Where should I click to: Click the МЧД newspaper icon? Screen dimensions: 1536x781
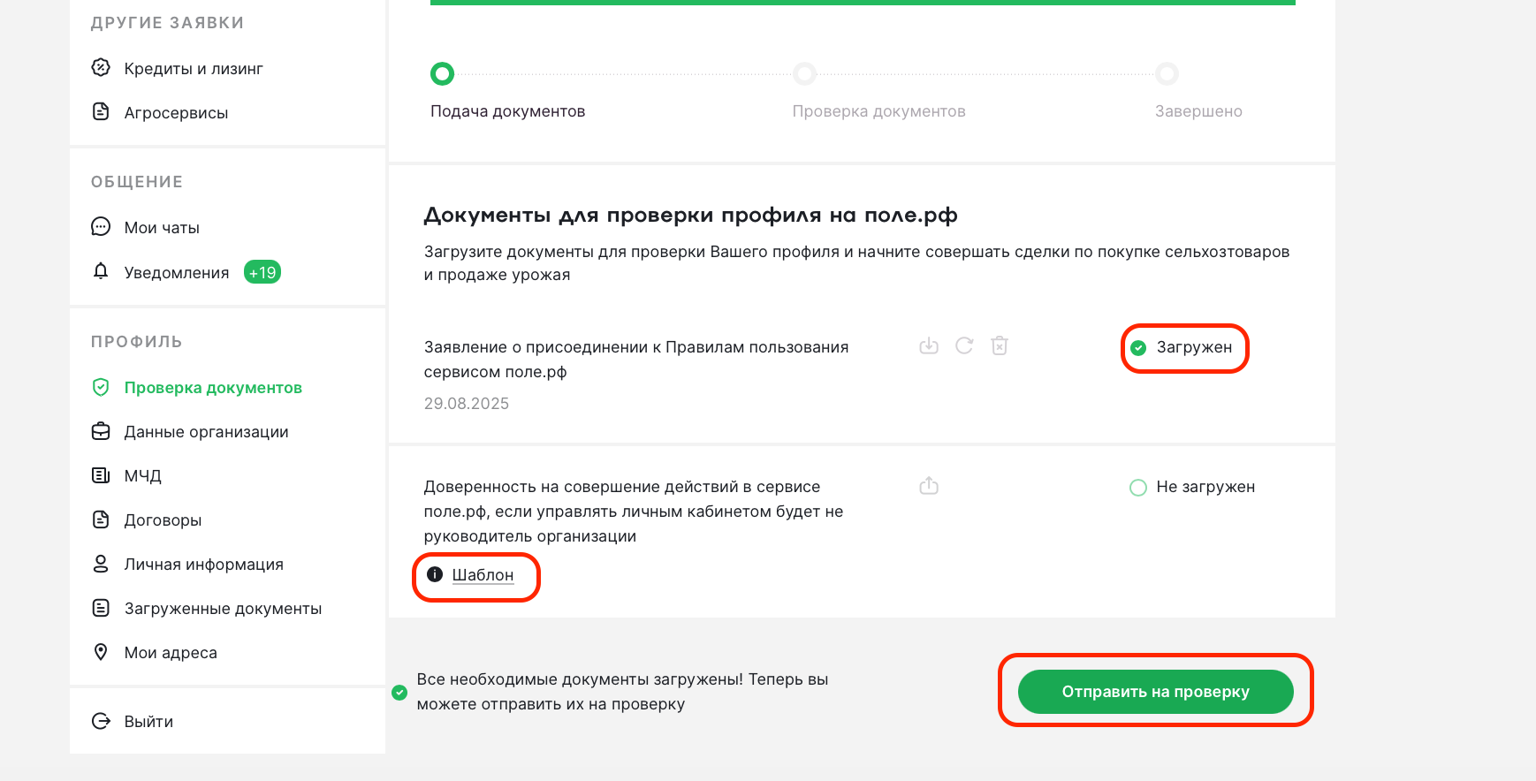click(101, 475)
